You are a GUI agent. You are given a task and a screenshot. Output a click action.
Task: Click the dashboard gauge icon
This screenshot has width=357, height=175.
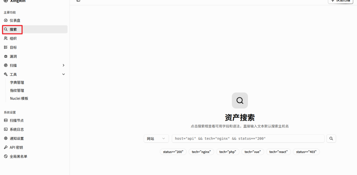pyautogui.click(x=6, y=20)
